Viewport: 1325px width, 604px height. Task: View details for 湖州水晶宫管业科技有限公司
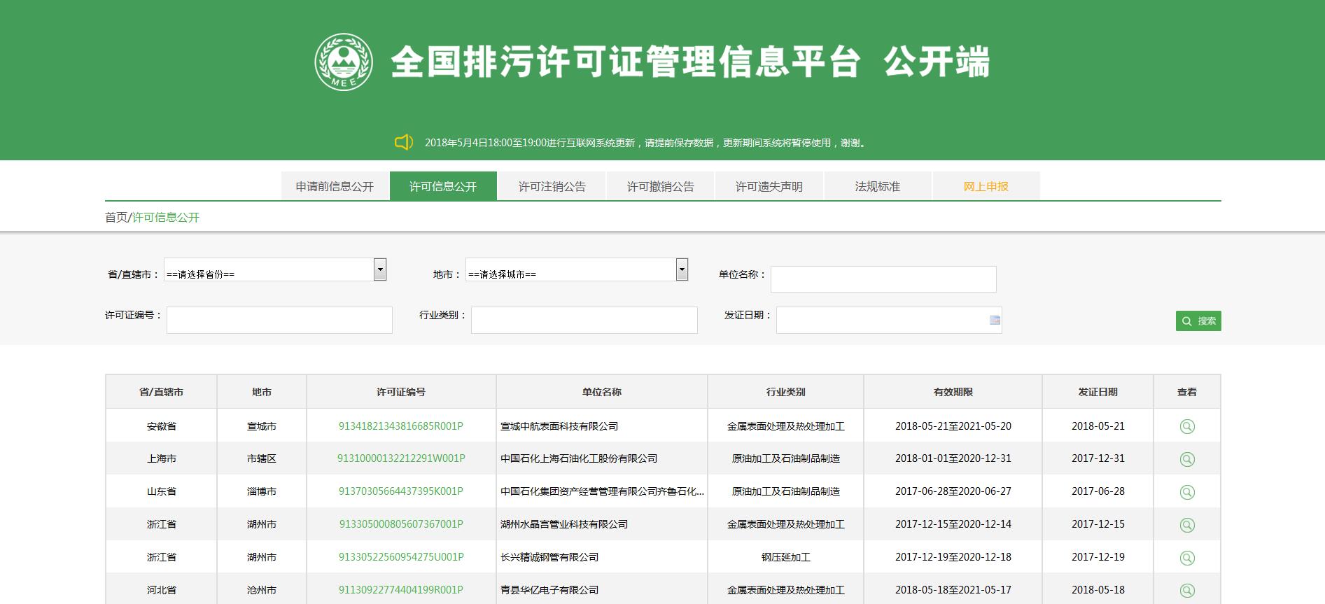1187,525
